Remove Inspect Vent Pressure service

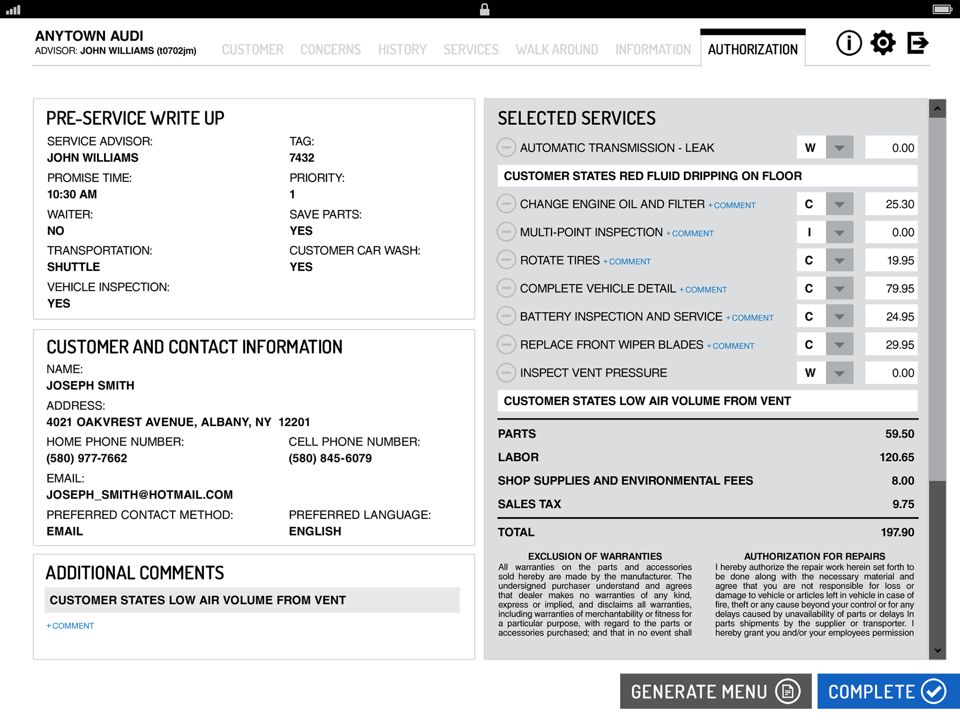pyautogui.click(x=506, y=372)
